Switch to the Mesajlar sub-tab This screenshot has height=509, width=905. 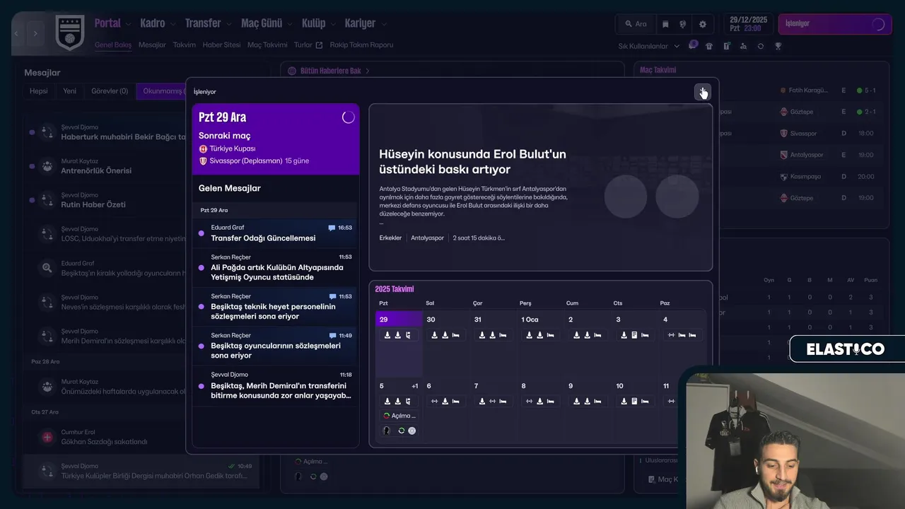(x=152, y=45)
